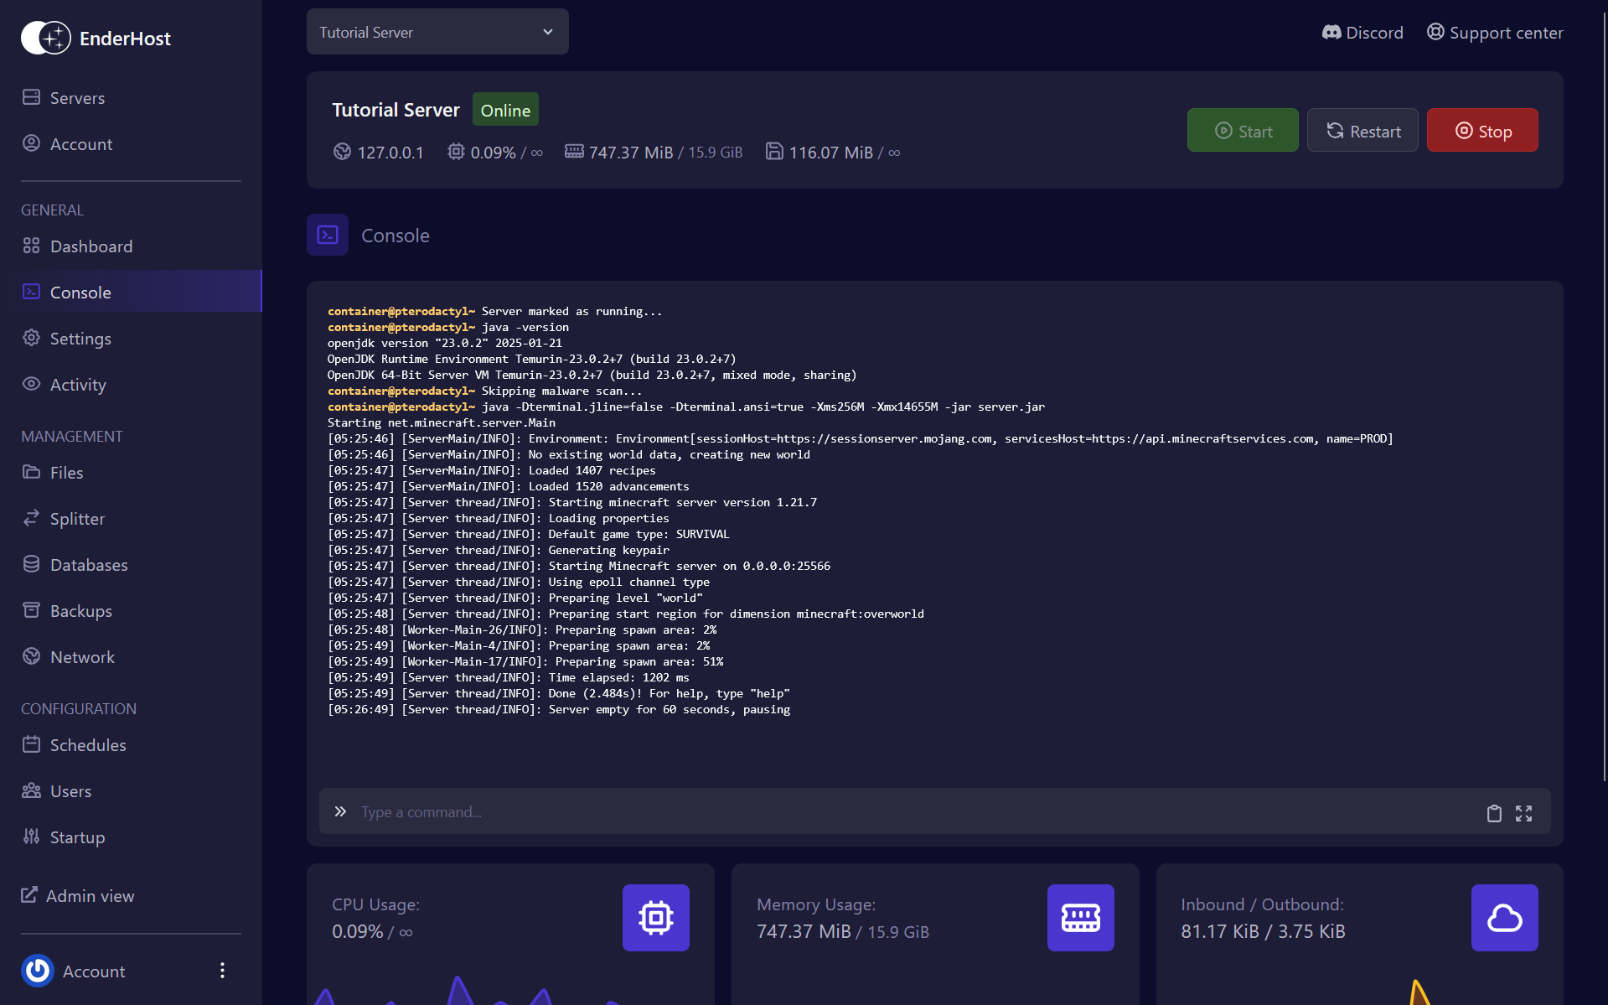The height and width of the screenshot is (1005, 1608).
Task: Open the Discord link
Action: [1362, 33]
